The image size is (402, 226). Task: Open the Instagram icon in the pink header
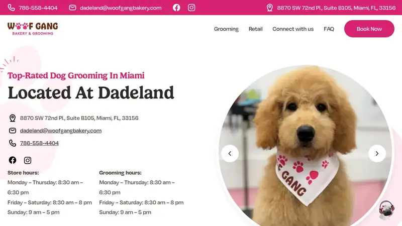pos(191,8)
